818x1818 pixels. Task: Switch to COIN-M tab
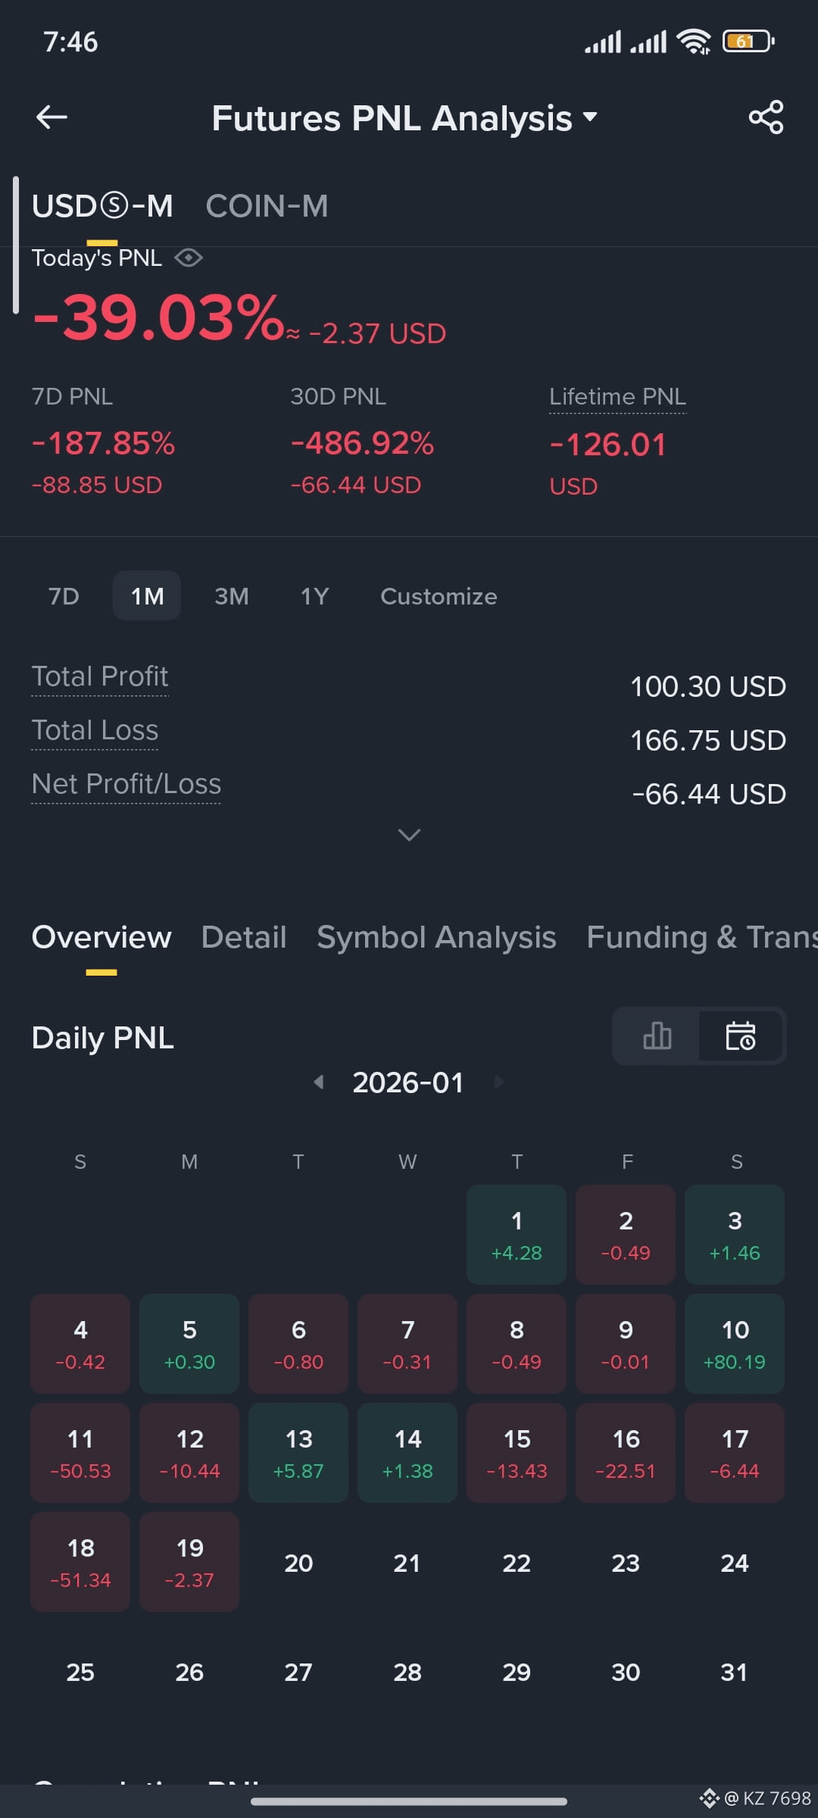click(x=267, y=206)
